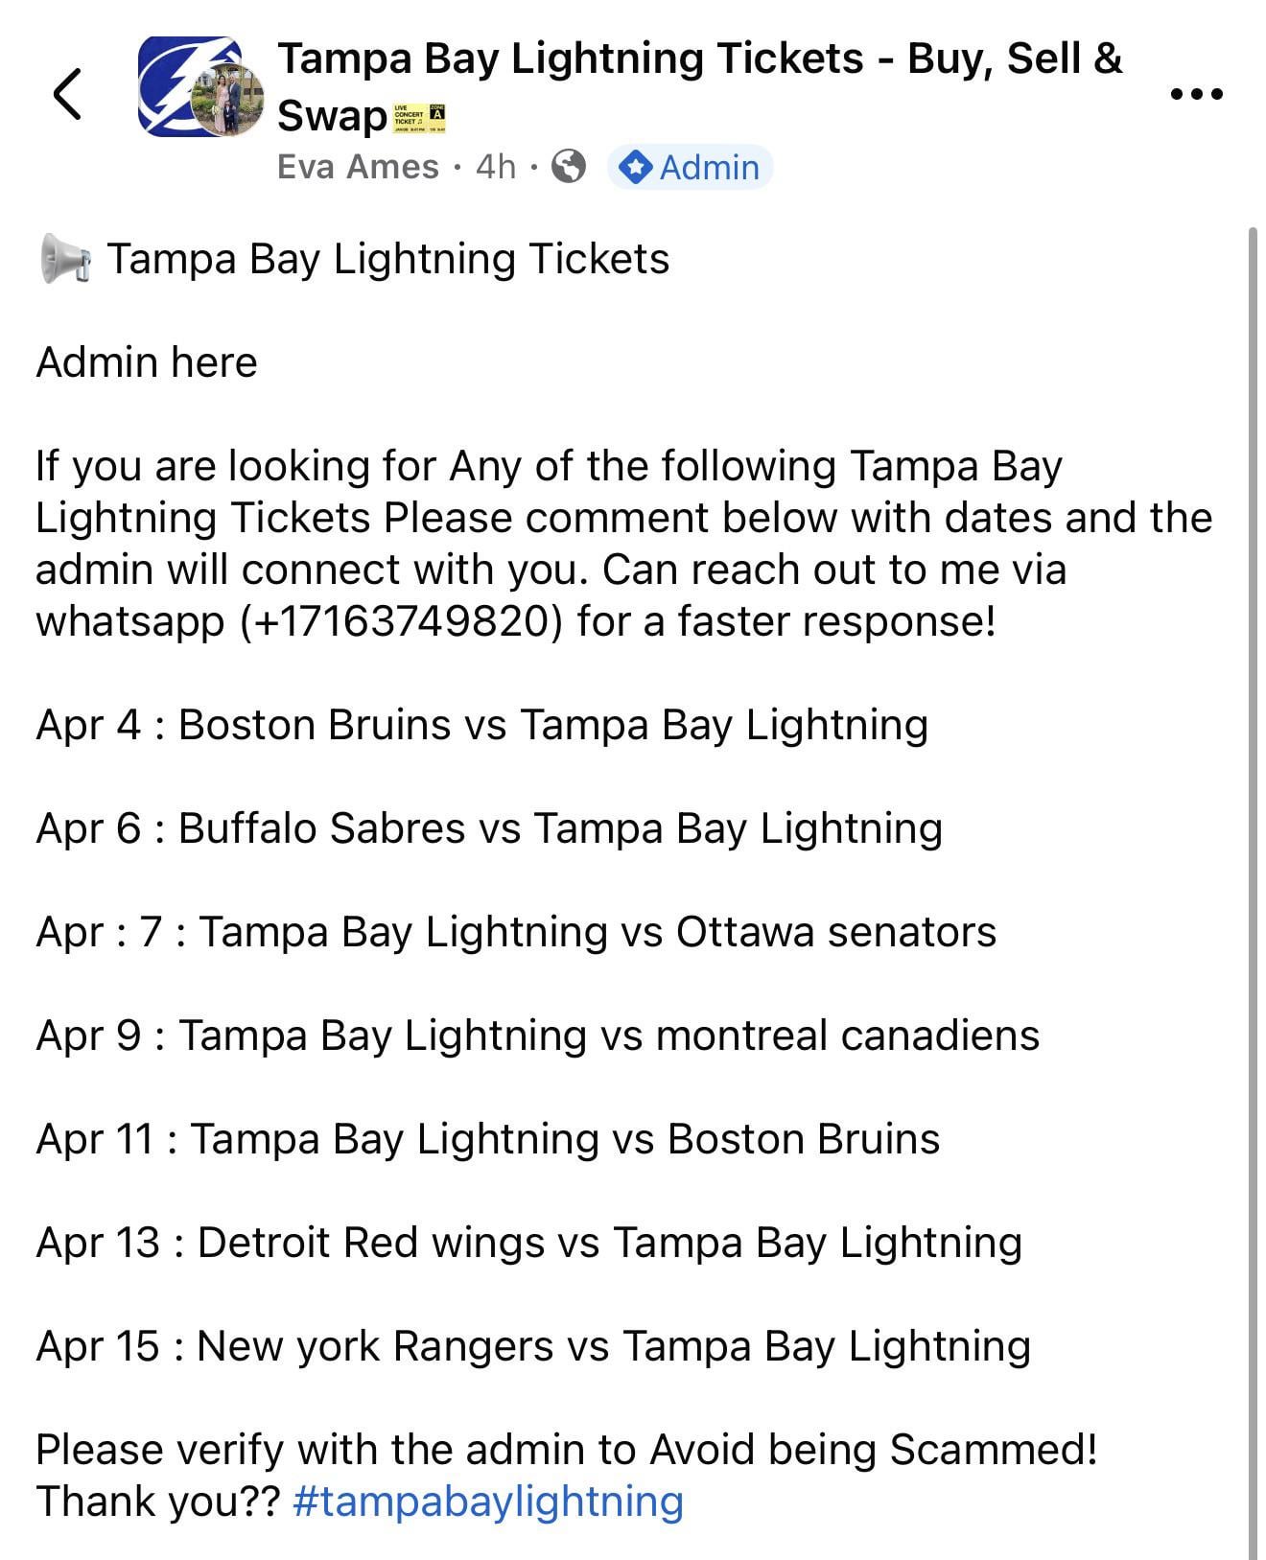This screenshot has width=1266, height=1560.
Task: Click the globe public-audience icon
Action: (570, 167)
